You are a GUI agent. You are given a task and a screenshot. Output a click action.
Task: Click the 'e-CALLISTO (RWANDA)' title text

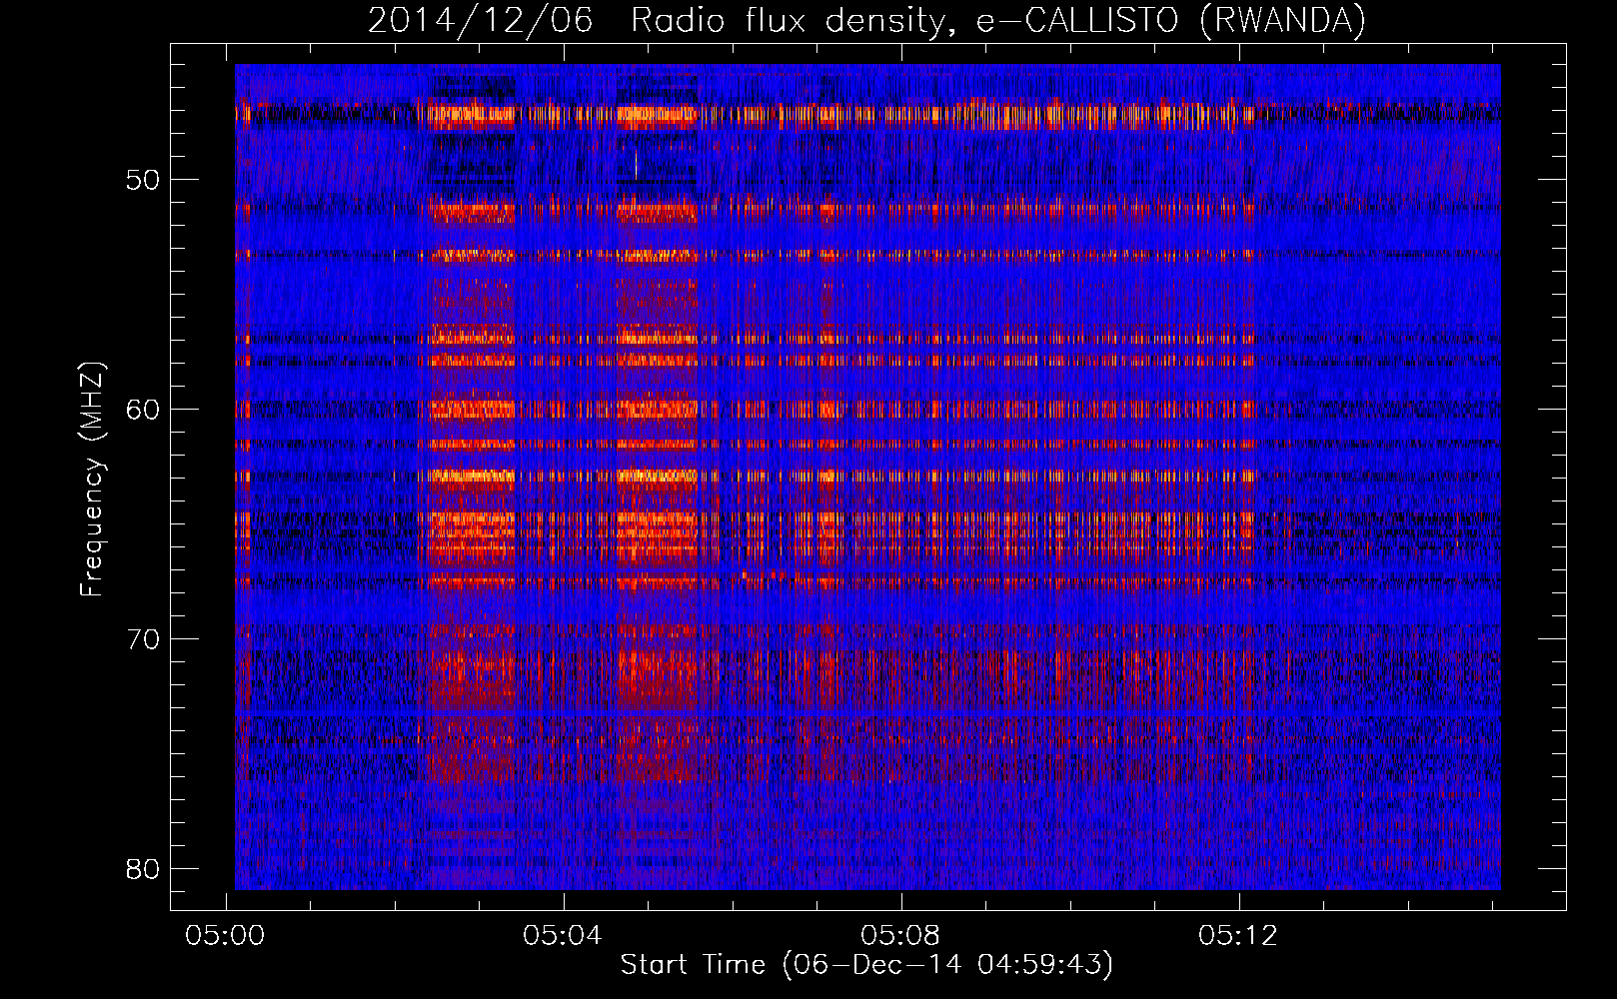(x=1171, y=21)
